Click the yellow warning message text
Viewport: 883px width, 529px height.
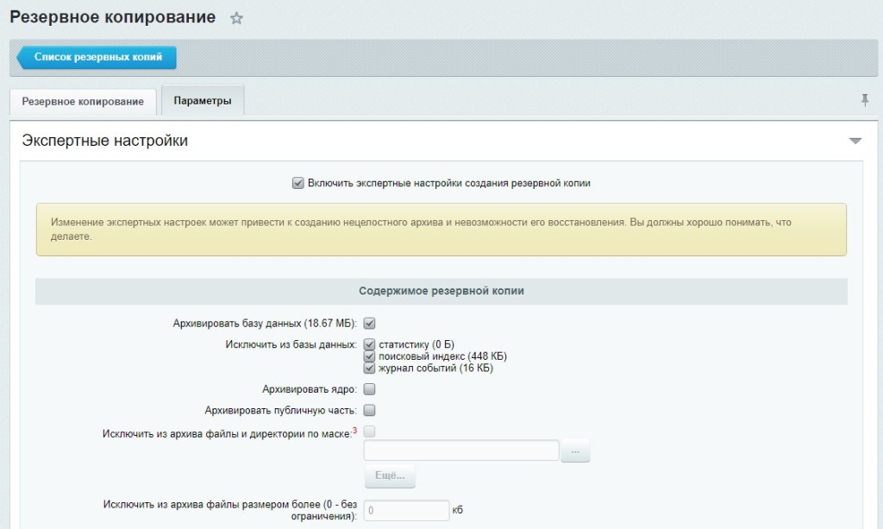coord(421,230)
